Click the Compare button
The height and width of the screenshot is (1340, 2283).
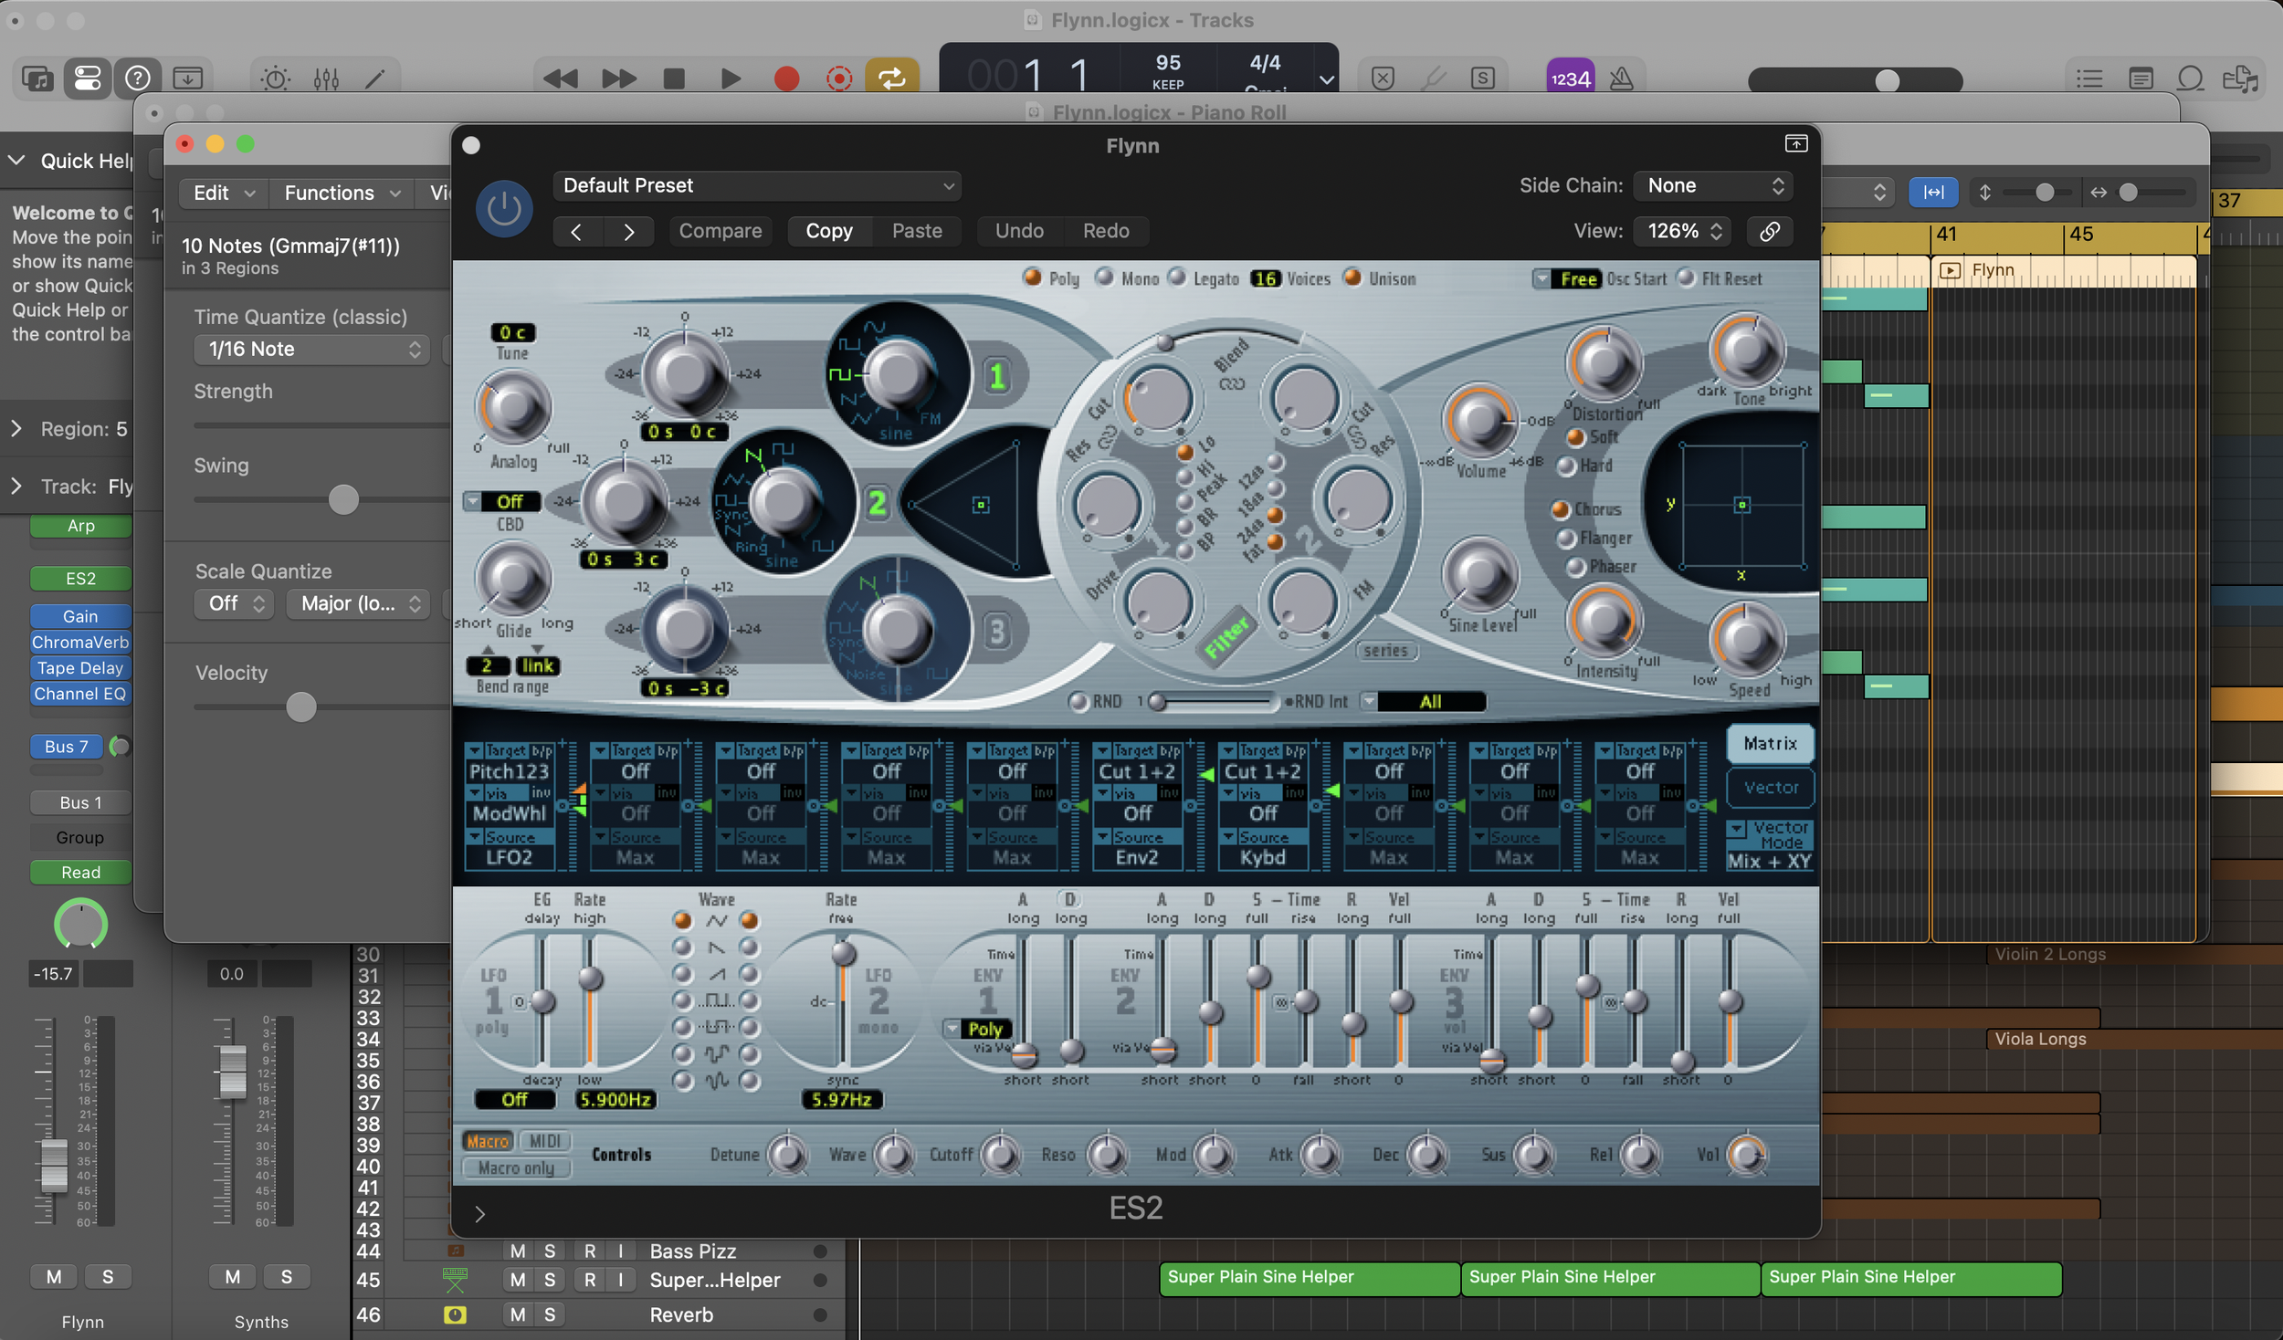(720, 231)
